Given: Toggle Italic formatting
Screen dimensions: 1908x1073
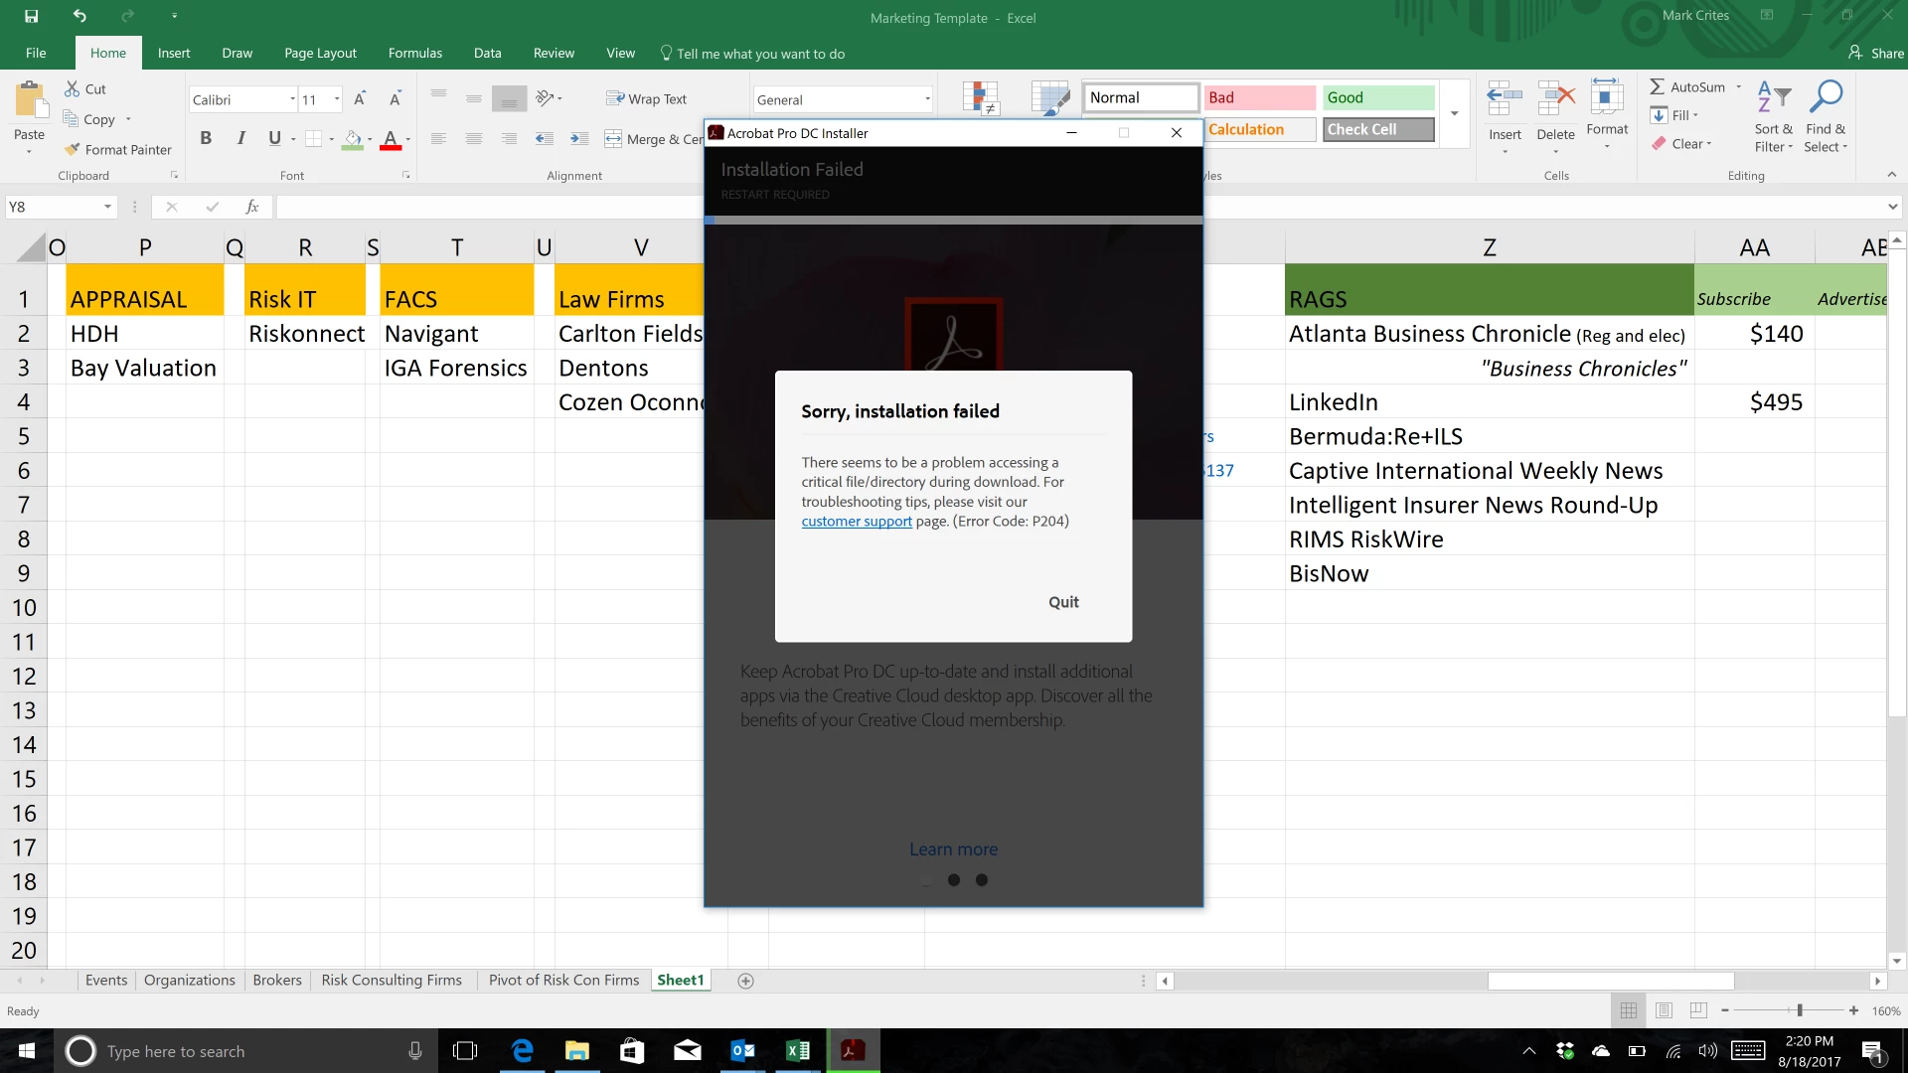Looking at the screenshot, I should point(240,138).
